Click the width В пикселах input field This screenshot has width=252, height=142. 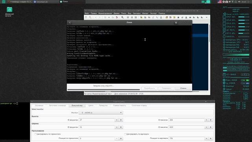click(x=186, y=127)
